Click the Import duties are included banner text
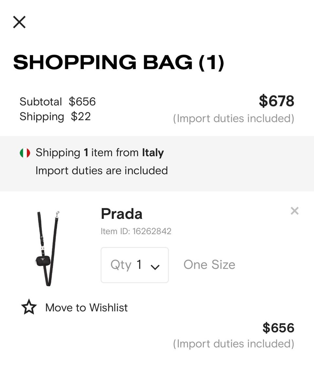Viewport: 314px width, 378px height. [x=101, y=171]
